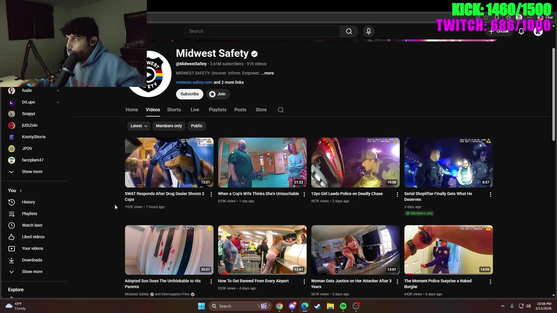Play How To Get Banned thumbnail
The width and height of the screenshot is (557, 313).
pyautogui.click(x=262, y=250)
